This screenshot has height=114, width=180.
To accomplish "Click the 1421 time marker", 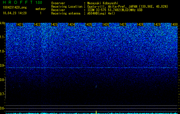I will click(19, 25).
